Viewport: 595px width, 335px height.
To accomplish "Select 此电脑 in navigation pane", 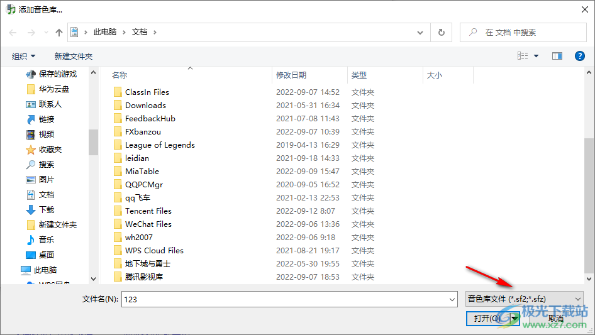I will [39, 270].
